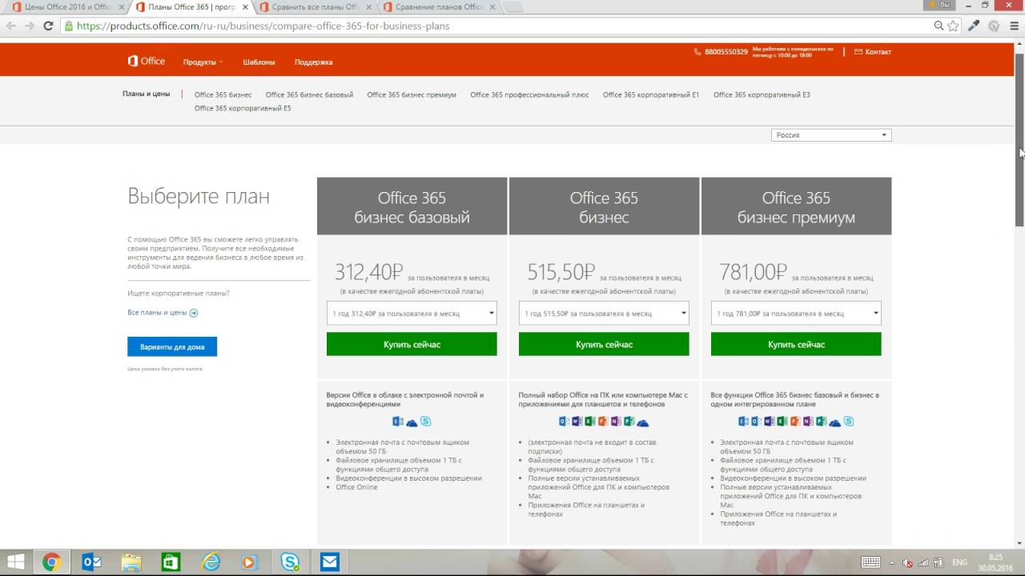Image resolution: width=1025 pixels, height=576 pixels.
Task: Open the 1 год 781,00₽ billing dropdown
Action: coord(796,314)
